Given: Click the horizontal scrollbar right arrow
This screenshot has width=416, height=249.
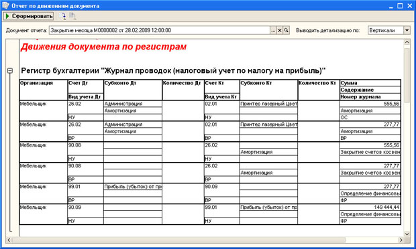Looking at the screenshot, I should [401, 240].
